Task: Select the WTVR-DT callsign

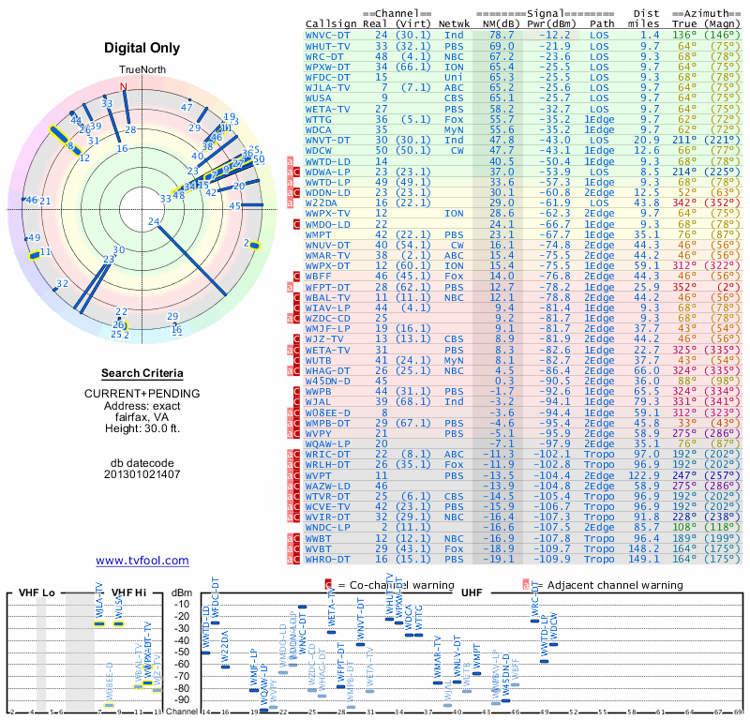Action: tap(327, 497)
